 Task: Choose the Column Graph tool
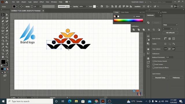coord(7,50)
